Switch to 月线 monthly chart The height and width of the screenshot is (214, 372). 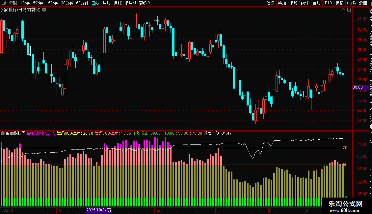click(118, 3)
